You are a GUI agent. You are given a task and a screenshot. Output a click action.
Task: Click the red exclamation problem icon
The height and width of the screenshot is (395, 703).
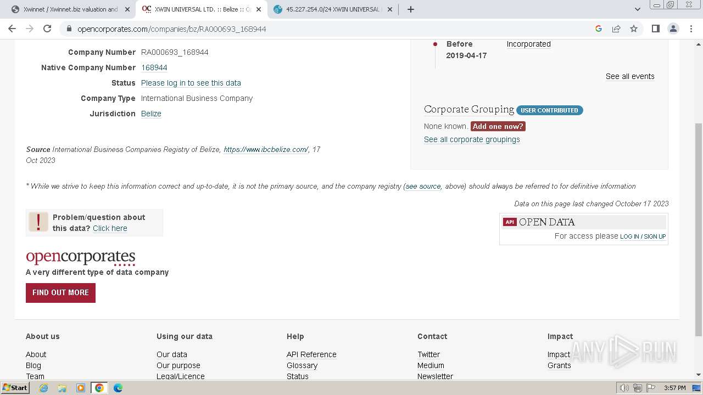click(38, 222)
